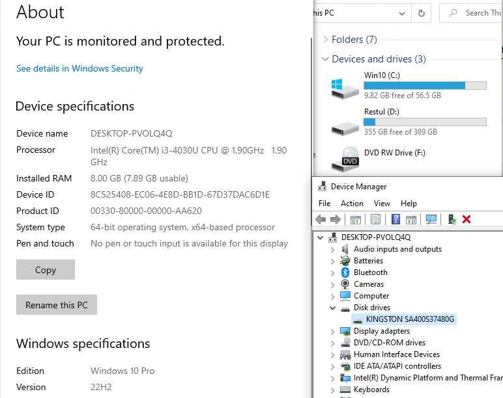Click the Rename this PC button

pyautogui.click(x=57, y=305)
